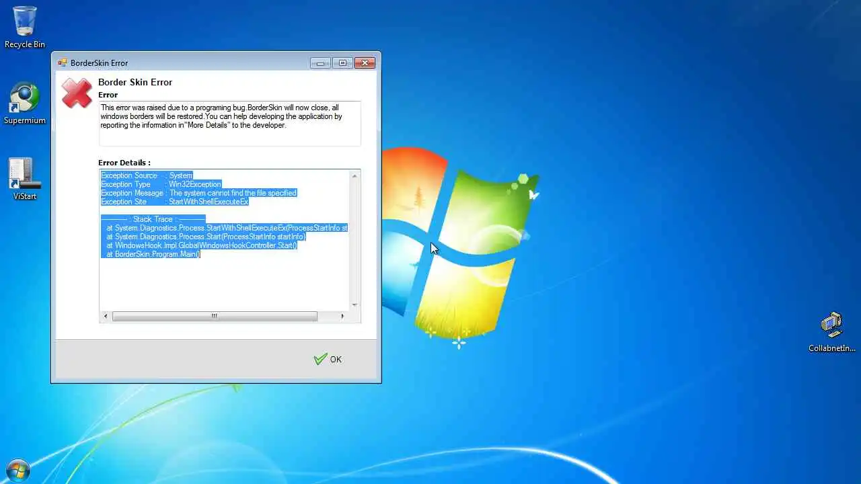861x484 pixels.
Task: Click the "Stack Trace" separator line
Action: click(x=153, y=219)
